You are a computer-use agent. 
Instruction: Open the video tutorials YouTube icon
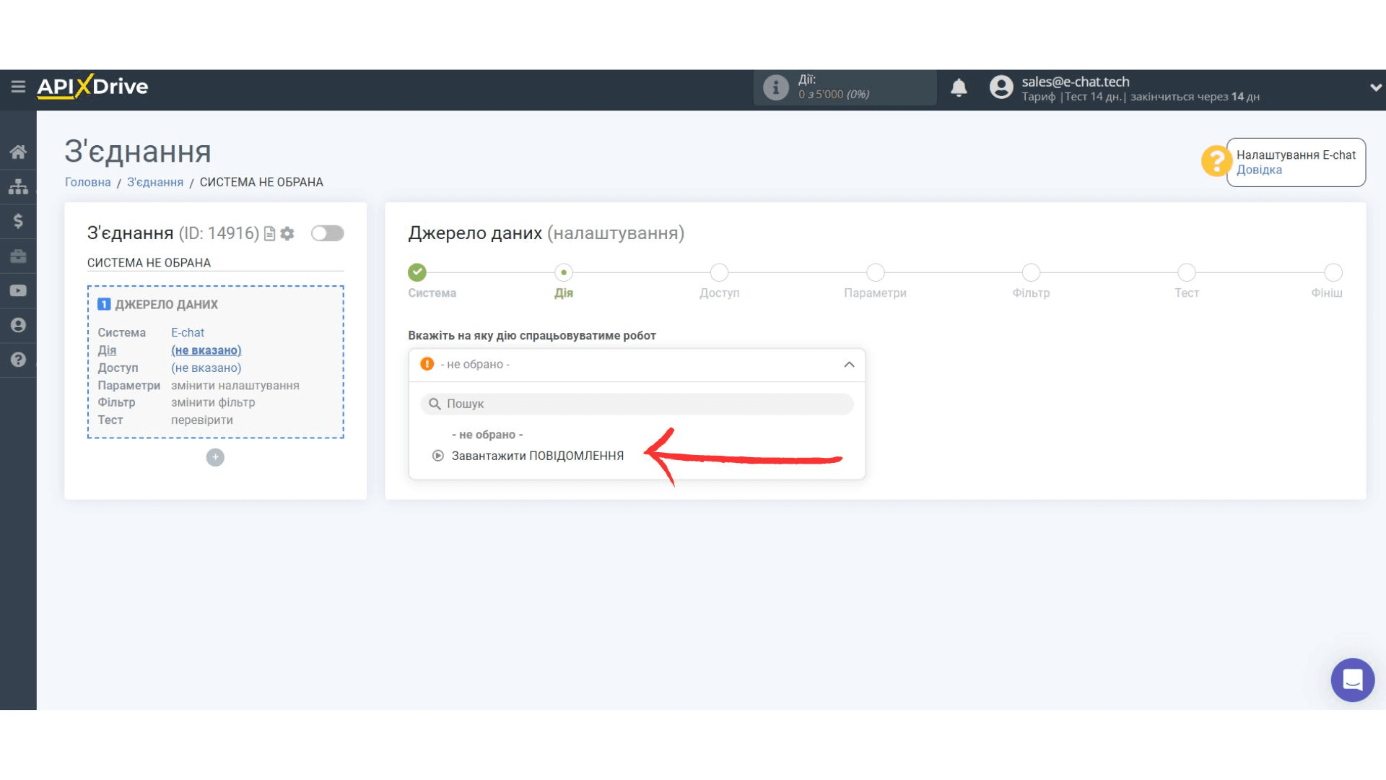tap(18, 290)
